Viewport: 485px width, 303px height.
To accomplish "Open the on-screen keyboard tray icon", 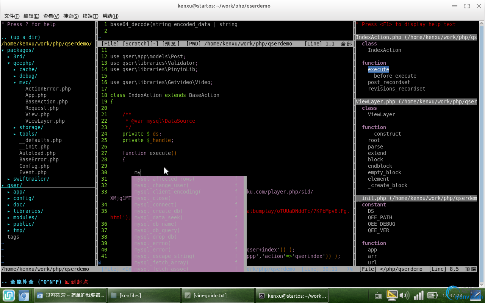I will (378, 296).
